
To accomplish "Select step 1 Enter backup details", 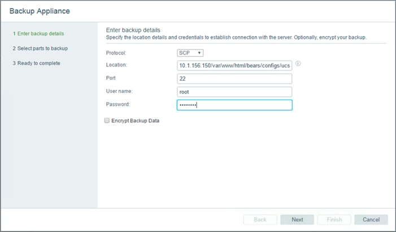I will [38, 34].
